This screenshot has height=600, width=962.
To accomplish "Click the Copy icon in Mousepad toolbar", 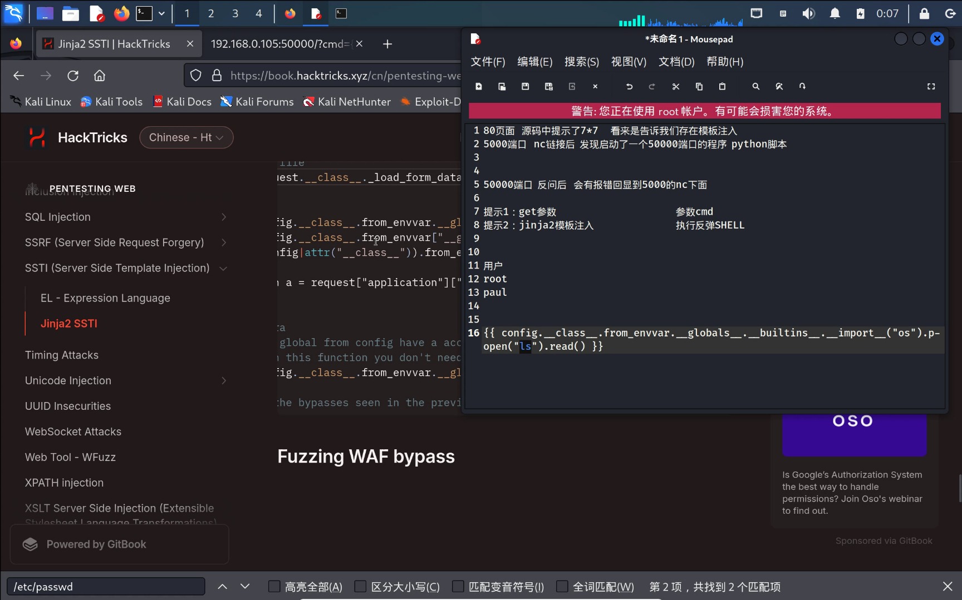I will 699,86.
